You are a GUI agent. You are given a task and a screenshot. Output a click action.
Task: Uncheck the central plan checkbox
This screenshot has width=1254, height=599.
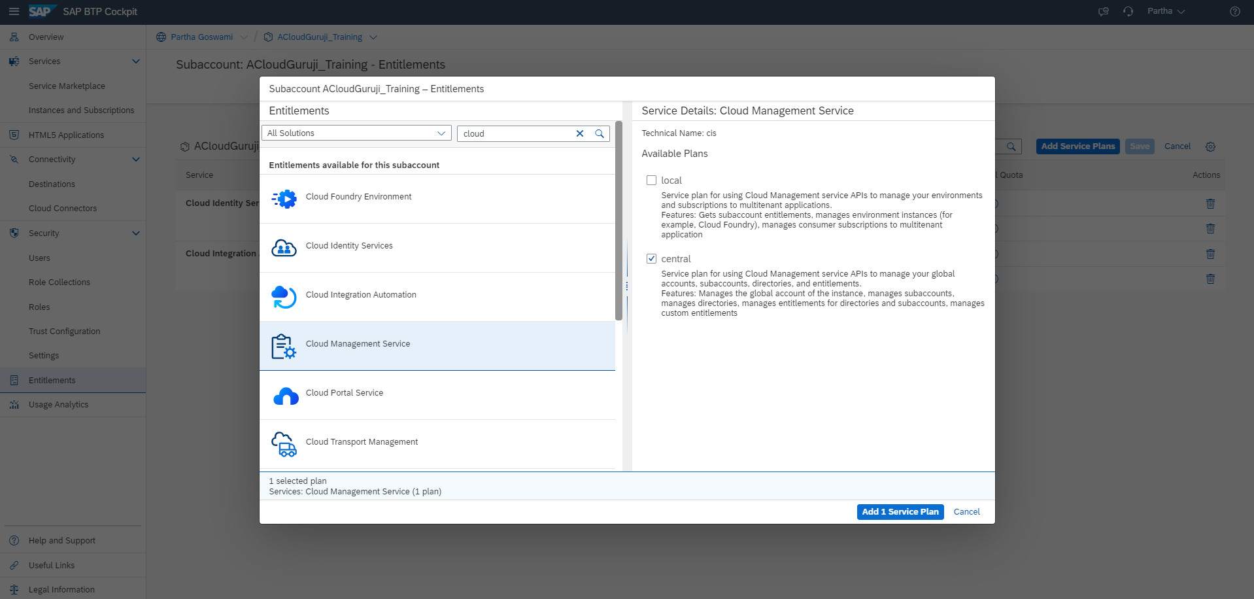click(x=651, y=259)
